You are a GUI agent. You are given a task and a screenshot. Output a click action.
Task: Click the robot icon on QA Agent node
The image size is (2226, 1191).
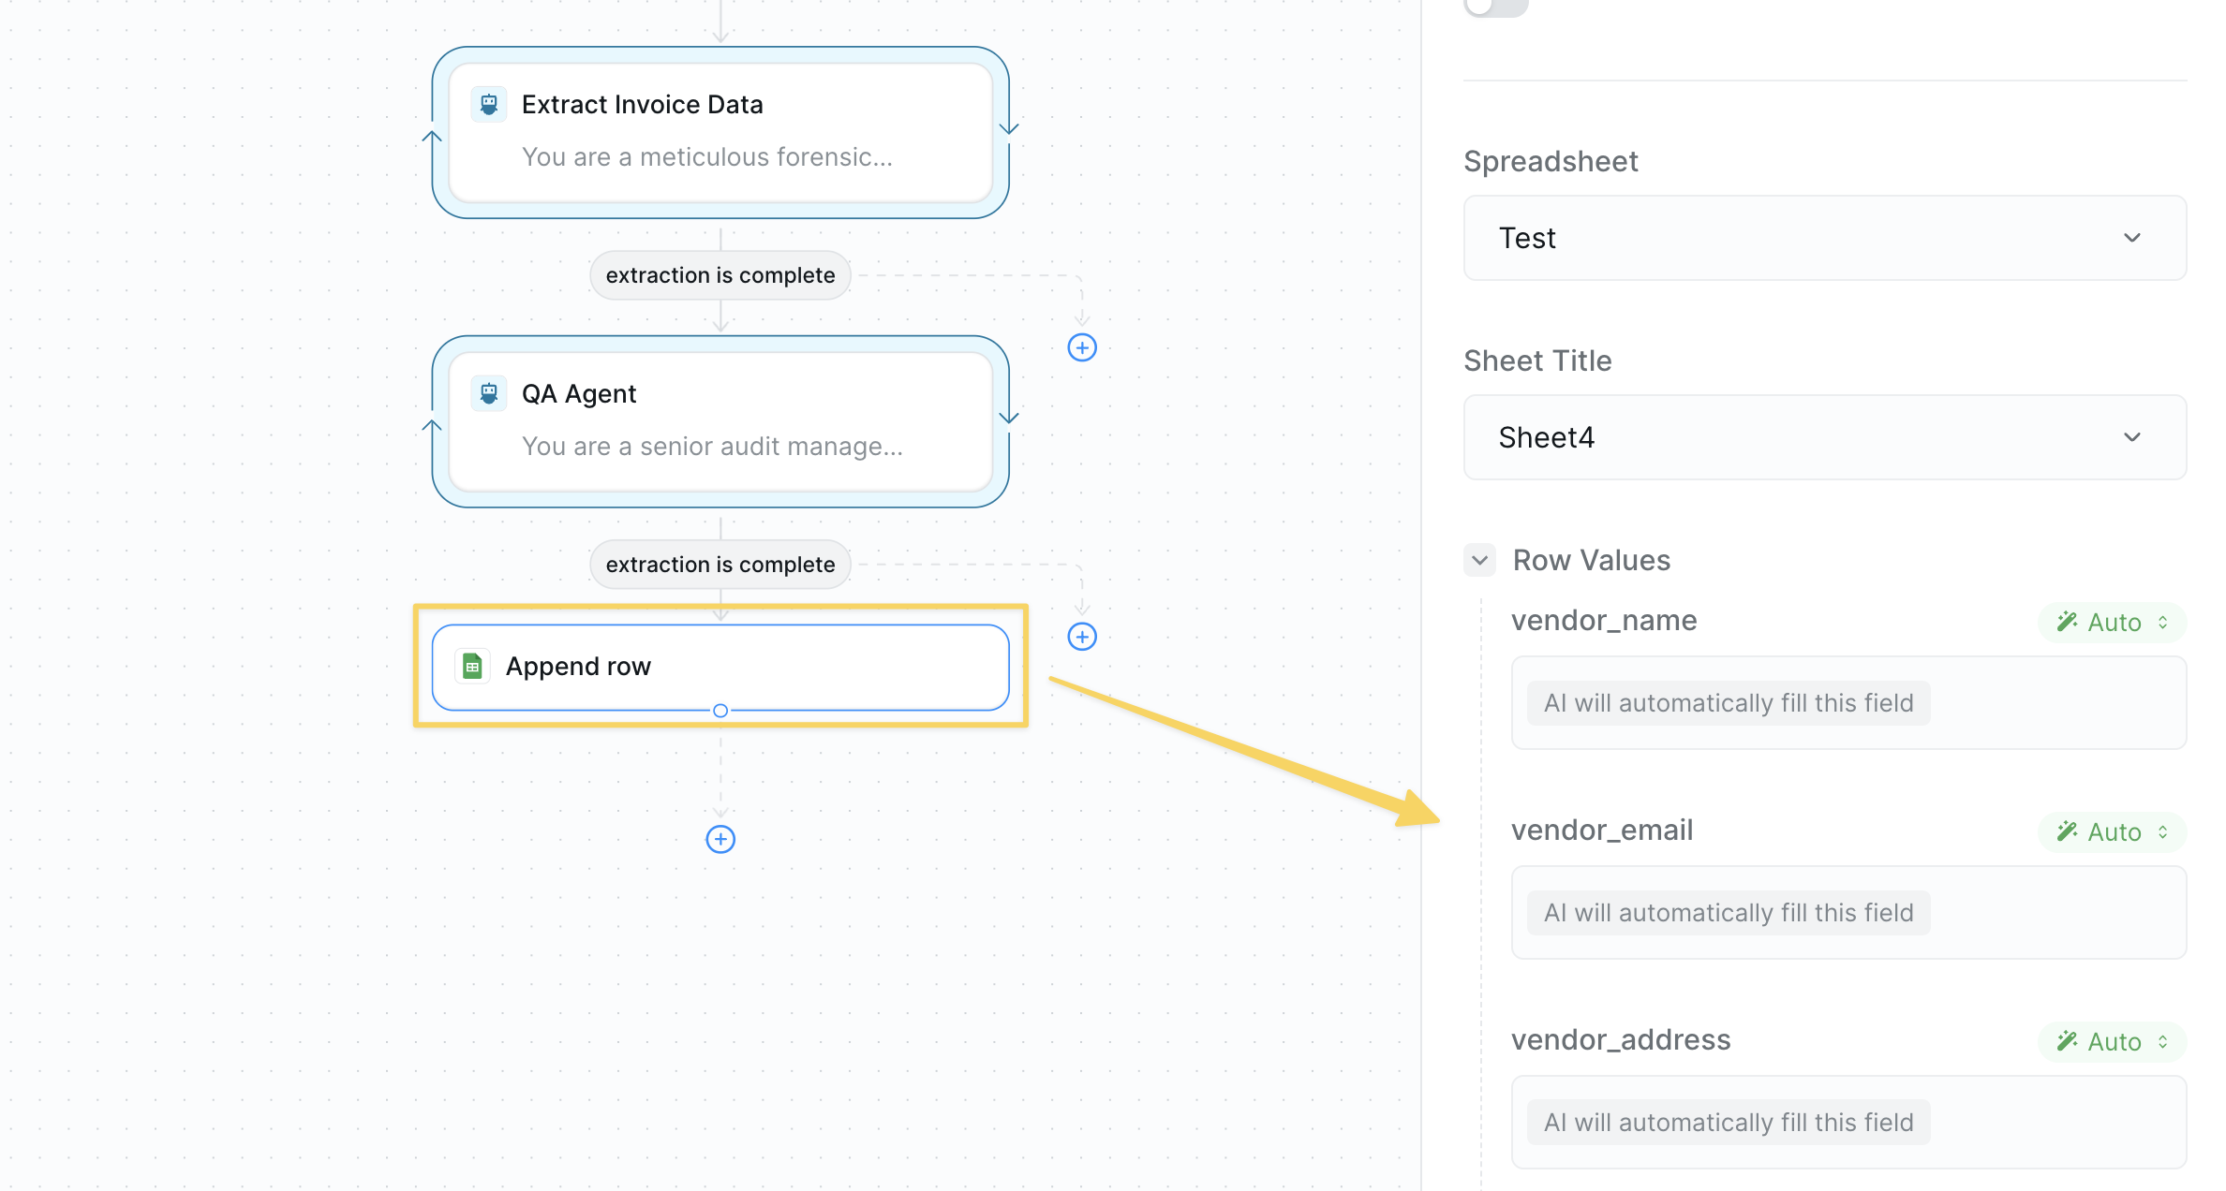[488, 393]
